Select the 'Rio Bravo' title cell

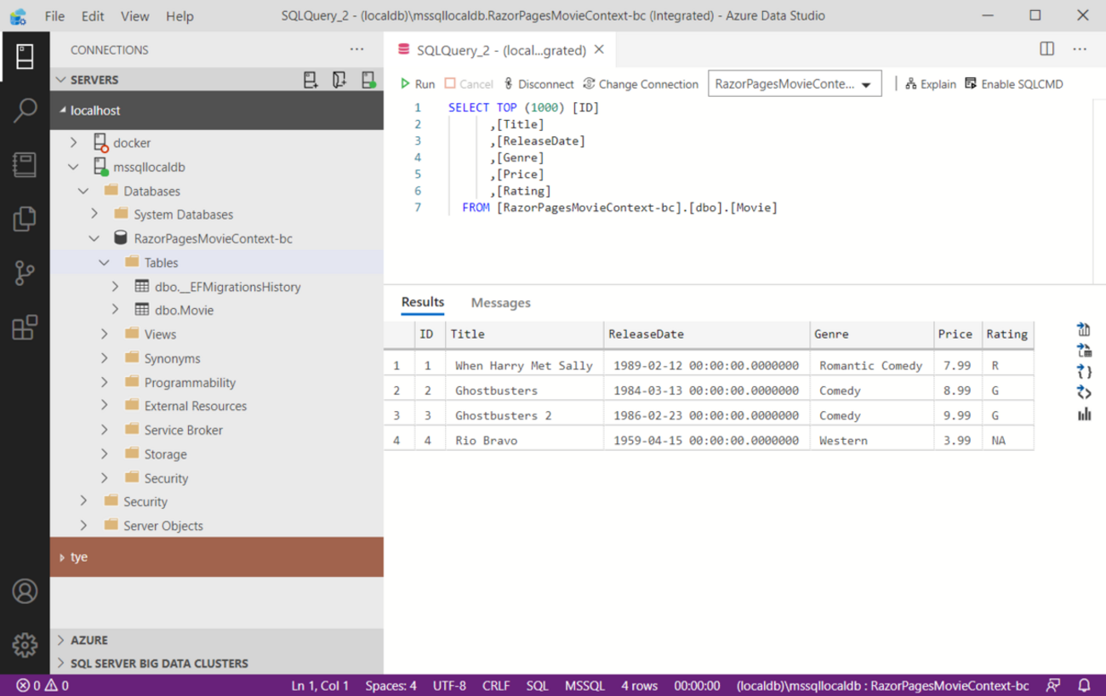pyautogui.click(x=524, y=441)
